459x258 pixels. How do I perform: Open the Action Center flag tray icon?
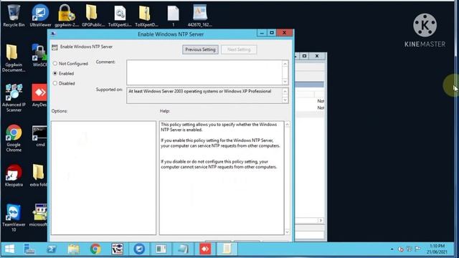coord(417,249)
